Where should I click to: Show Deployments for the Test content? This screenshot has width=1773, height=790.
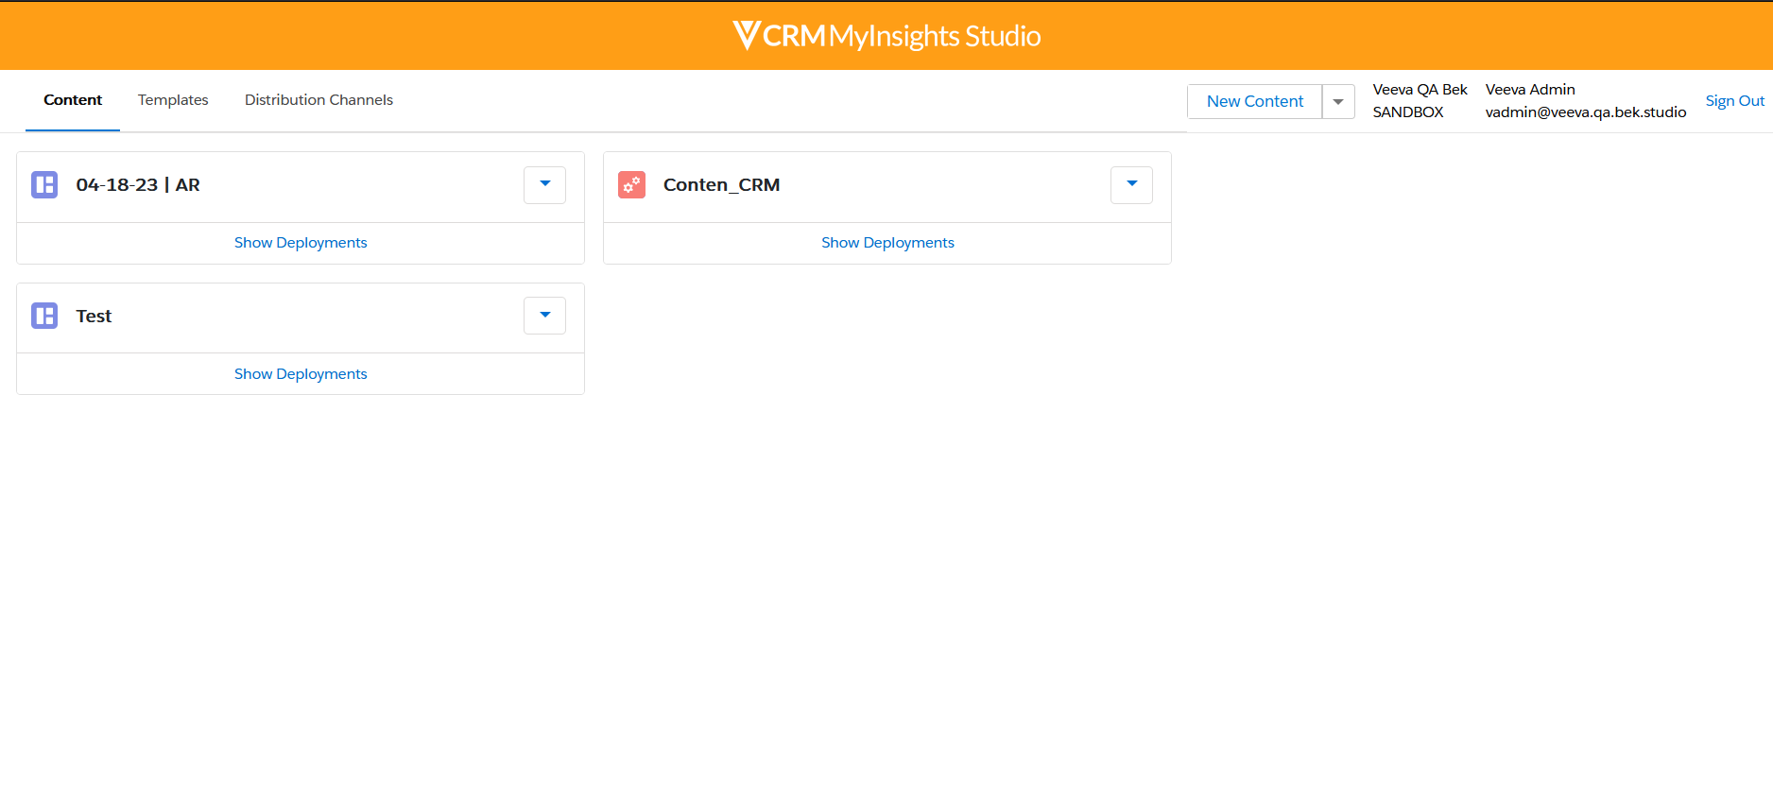pyautogui.click(x=301, y=374)
